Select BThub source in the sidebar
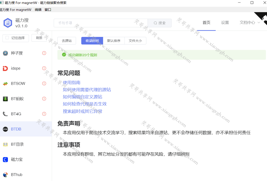Image resolution: width=267 pixels, height=181 pixels. click(x=26, y=174)
